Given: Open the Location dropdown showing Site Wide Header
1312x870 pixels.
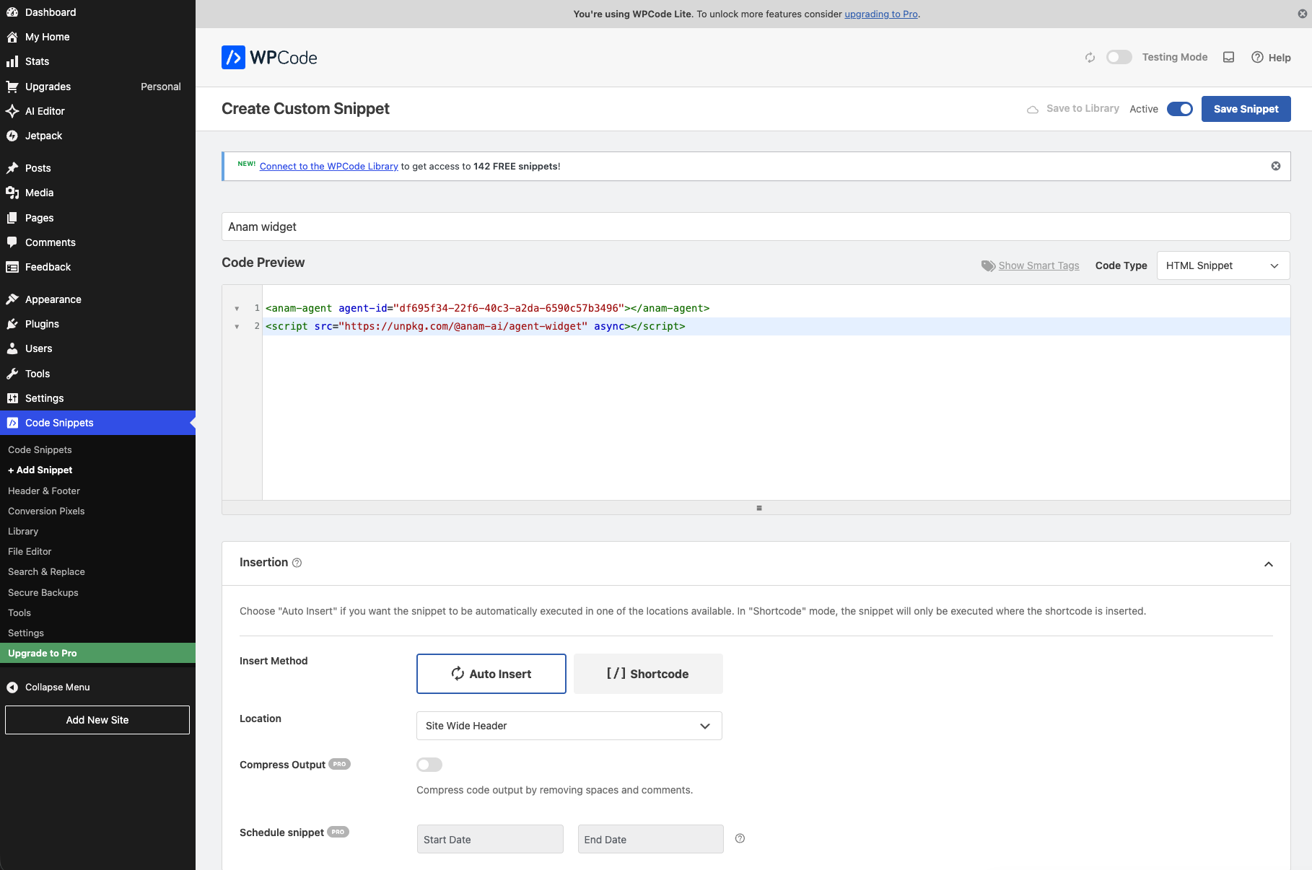Looking at the screenshot, I should tap(568, 726).
